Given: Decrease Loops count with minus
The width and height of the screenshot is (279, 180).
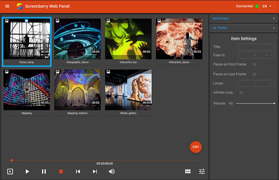Looking at the screenshot, I should click(241, 83).
